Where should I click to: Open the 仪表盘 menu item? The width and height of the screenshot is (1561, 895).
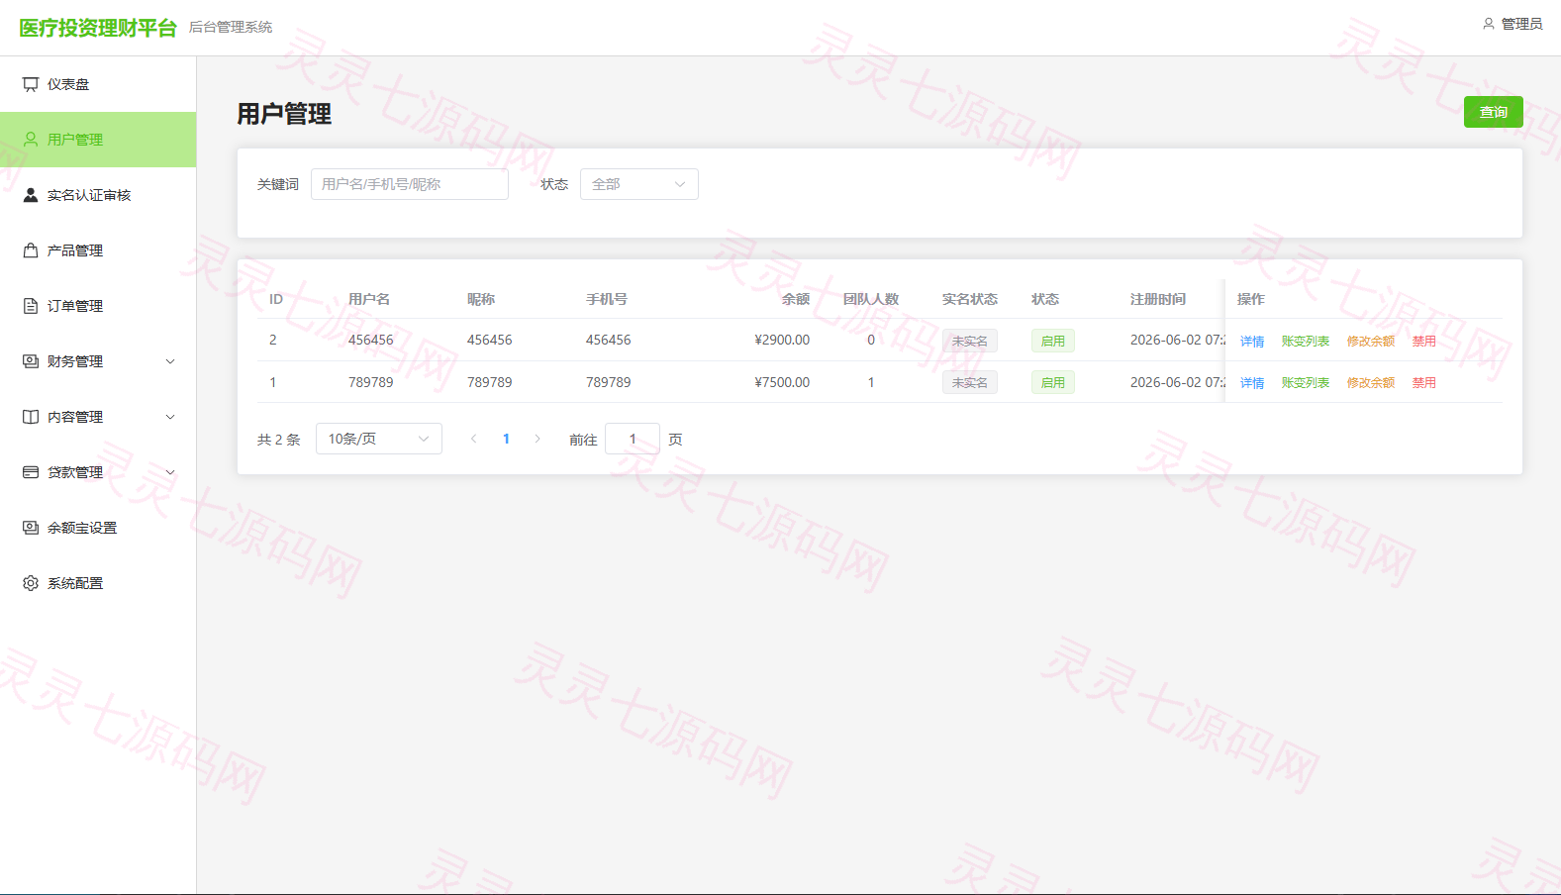coord(98,84)
